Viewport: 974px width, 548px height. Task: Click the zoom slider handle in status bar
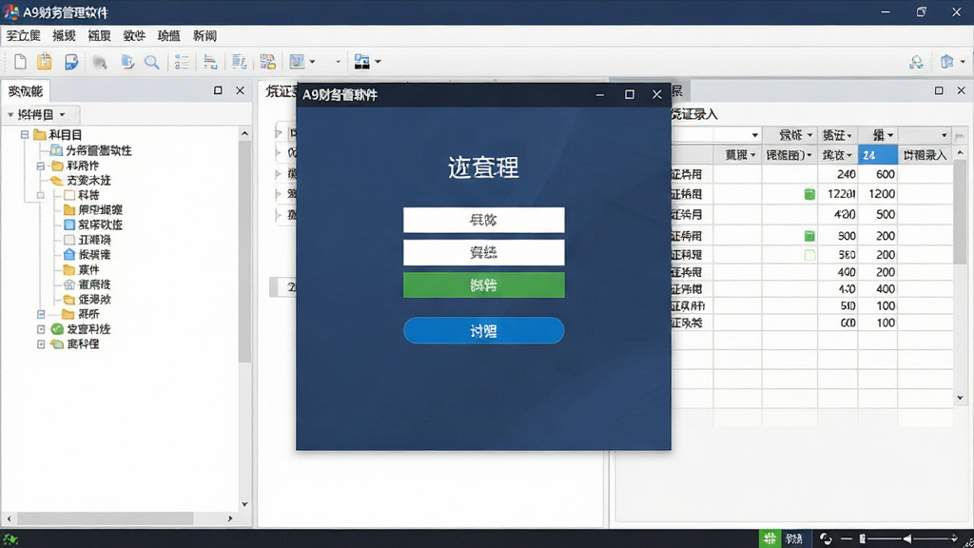[x=862, y=538]
